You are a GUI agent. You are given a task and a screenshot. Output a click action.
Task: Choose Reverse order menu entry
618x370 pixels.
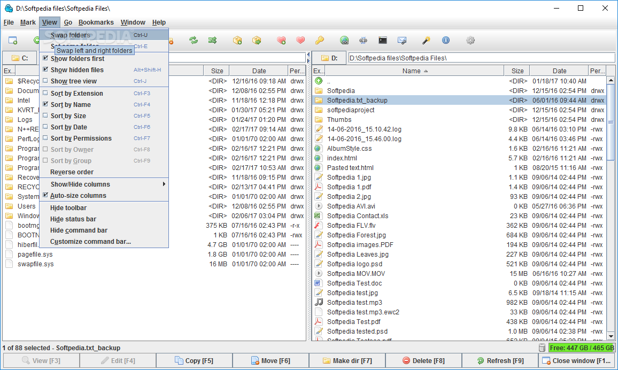pyautogui.click(x=104, y=172)
